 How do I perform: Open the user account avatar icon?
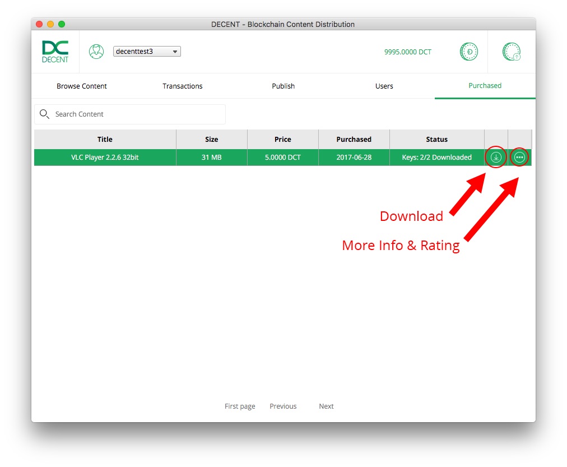96,52
